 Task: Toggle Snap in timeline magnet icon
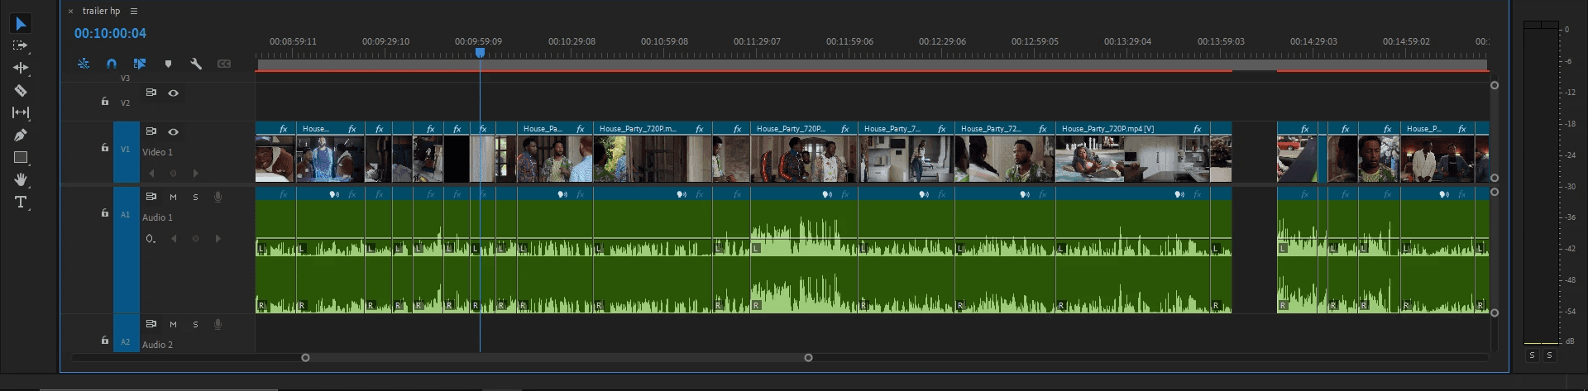[x=112, y=64]
